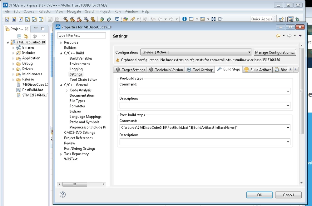
Task: Maximize the Project Explorer panel
Action: [x=42, y=28]
